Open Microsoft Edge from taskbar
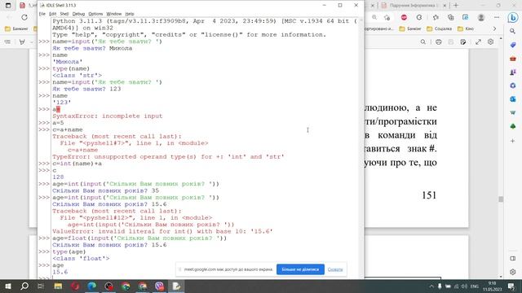Image resolution: width=522 pixels, height=293 pixels. pos(92,286)
